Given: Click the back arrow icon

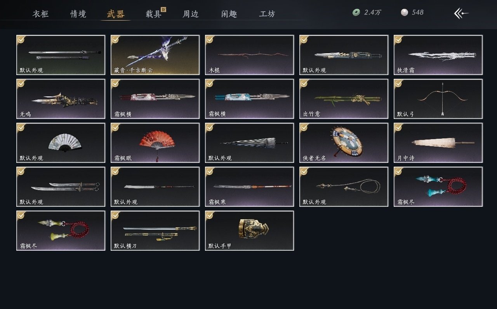Looking at the screenshot, I should (461, 13).
